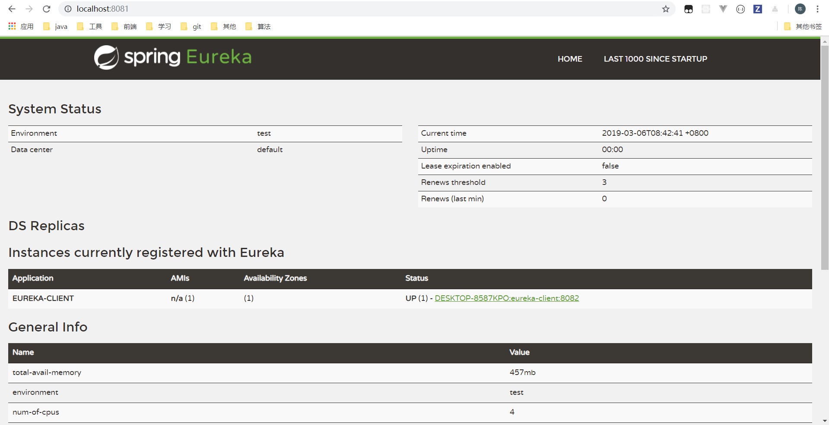Select Environment value test in System Status
The height and width of the screenshot is (425, 829).
tap(264, 134)
